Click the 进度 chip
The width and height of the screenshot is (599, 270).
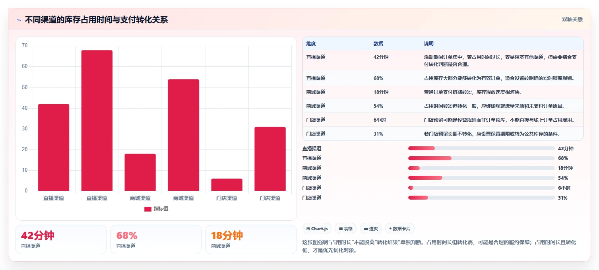tap(371, 229)
